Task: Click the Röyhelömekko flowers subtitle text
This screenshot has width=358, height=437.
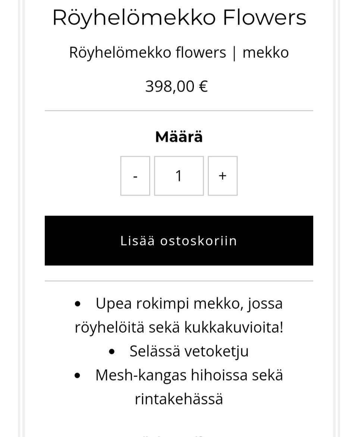Action: [147, 52]
